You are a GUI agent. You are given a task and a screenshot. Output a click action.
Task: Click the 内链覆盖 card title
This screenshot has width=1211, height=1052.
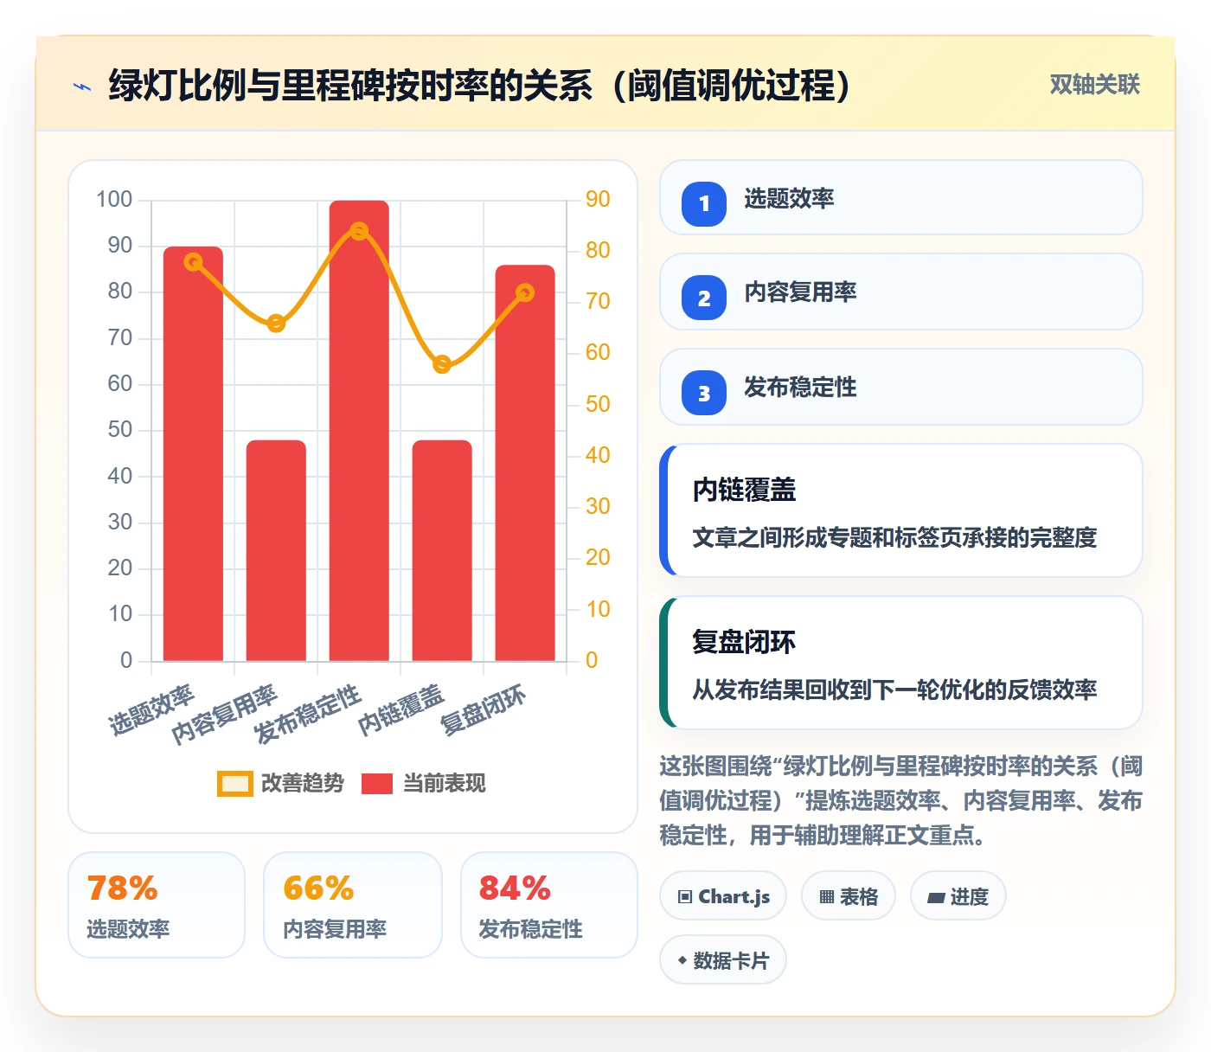pos(744,490)
